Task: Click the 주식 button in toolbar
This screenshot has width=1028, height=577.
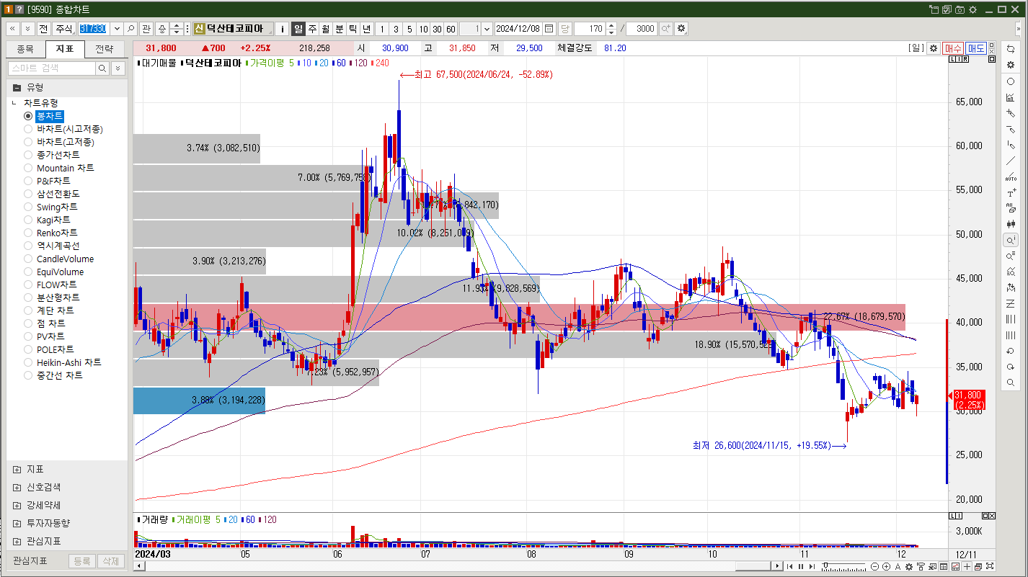Action: pyautogui.click(x=63, y=29)
